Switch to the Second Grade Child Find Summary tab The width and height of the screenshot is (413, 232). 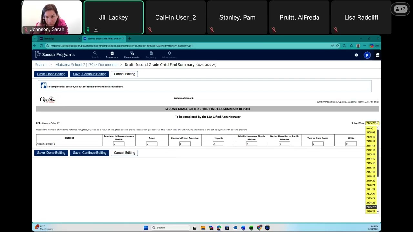[x=103, y=39]
